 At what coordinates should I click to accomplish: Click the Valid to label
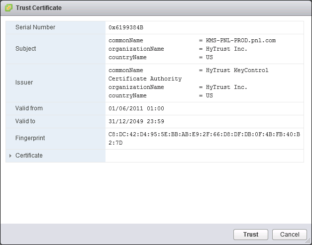tap(25, 121)
